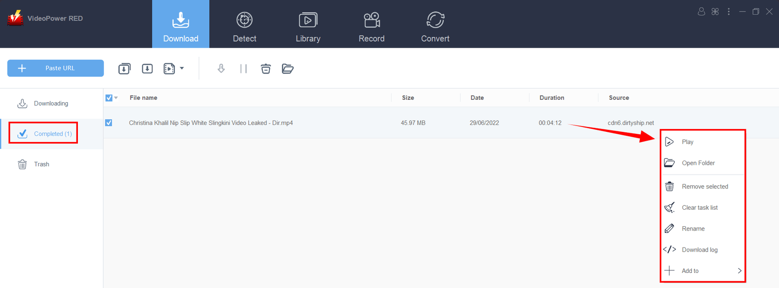Click the resume download arrow icon
The width and height of the screenshot is (779, 288).
221,69
